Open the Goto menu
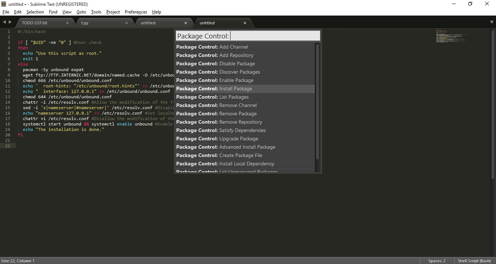The width and height of the screenshot is (496, 264). tap(81, 12)
